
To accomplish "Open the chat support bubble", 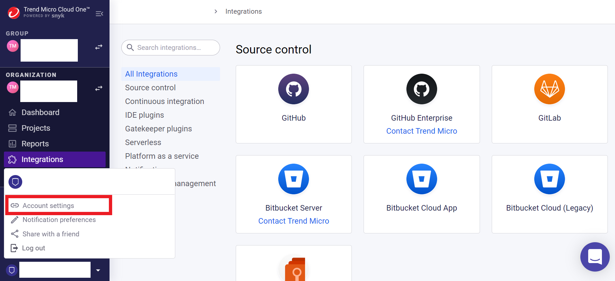I will [x=595, y=257].
